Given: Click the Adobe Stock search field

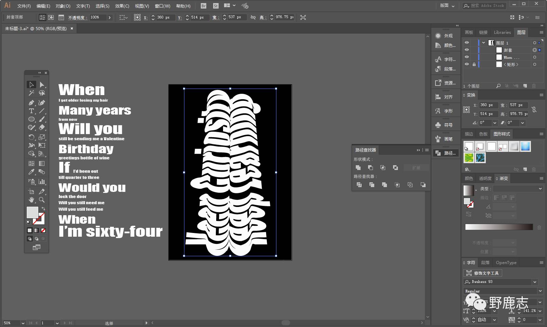Looking at the screenshot, I should click(484, 5).
